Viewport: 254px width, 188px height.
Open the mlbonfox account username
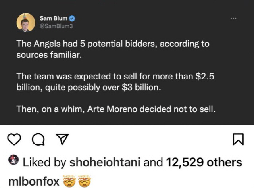34,182
